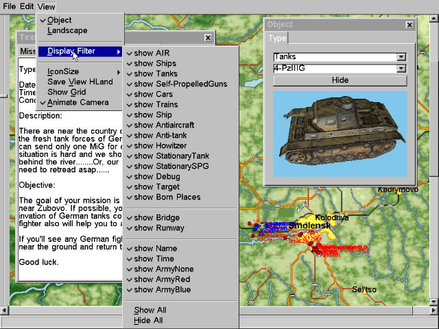Select the Type tab in Object panel
The width and height of the screenshot is (439, 329).
pyautogui.click(x=277, y=38)
